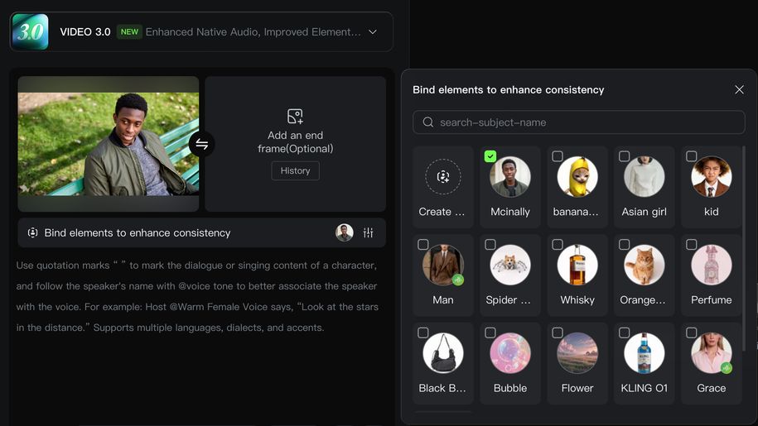
Task: Click the search magnifier icon
Action: point(428,122)
